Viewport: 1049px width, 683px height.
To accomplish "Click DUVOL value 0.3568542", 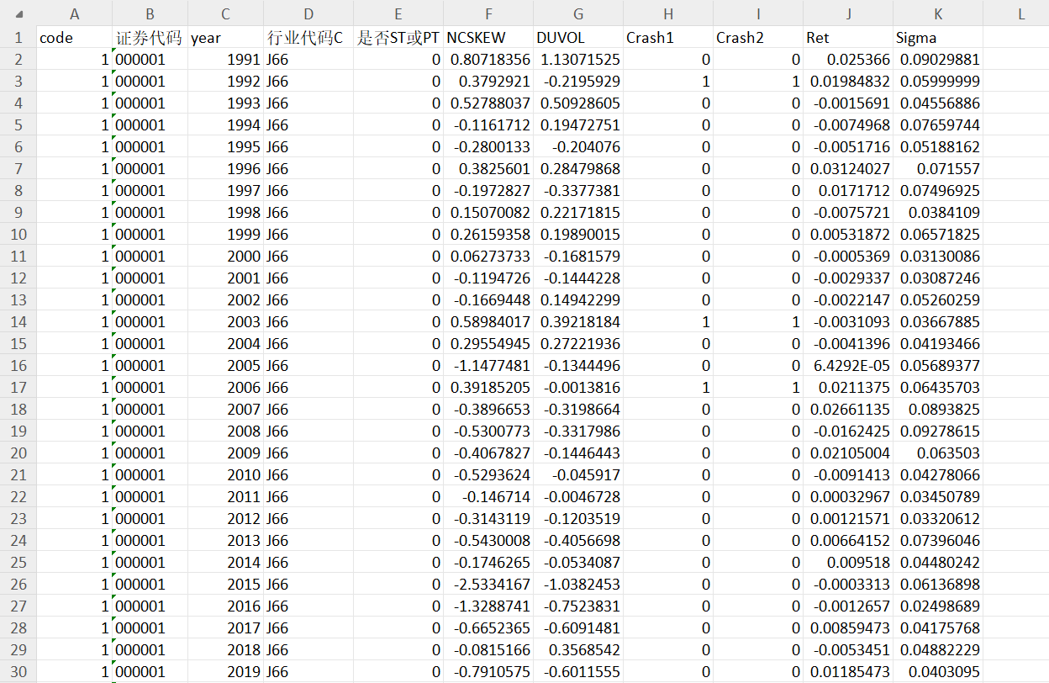I will click(x=578, y=650).
